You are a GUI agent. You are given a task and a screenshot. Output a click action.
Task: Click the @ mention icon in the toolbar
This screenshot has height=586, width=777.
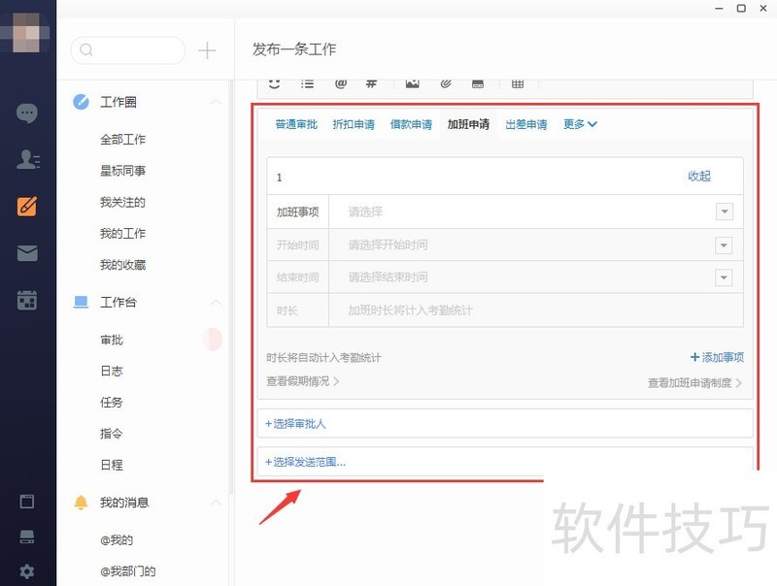337,83
